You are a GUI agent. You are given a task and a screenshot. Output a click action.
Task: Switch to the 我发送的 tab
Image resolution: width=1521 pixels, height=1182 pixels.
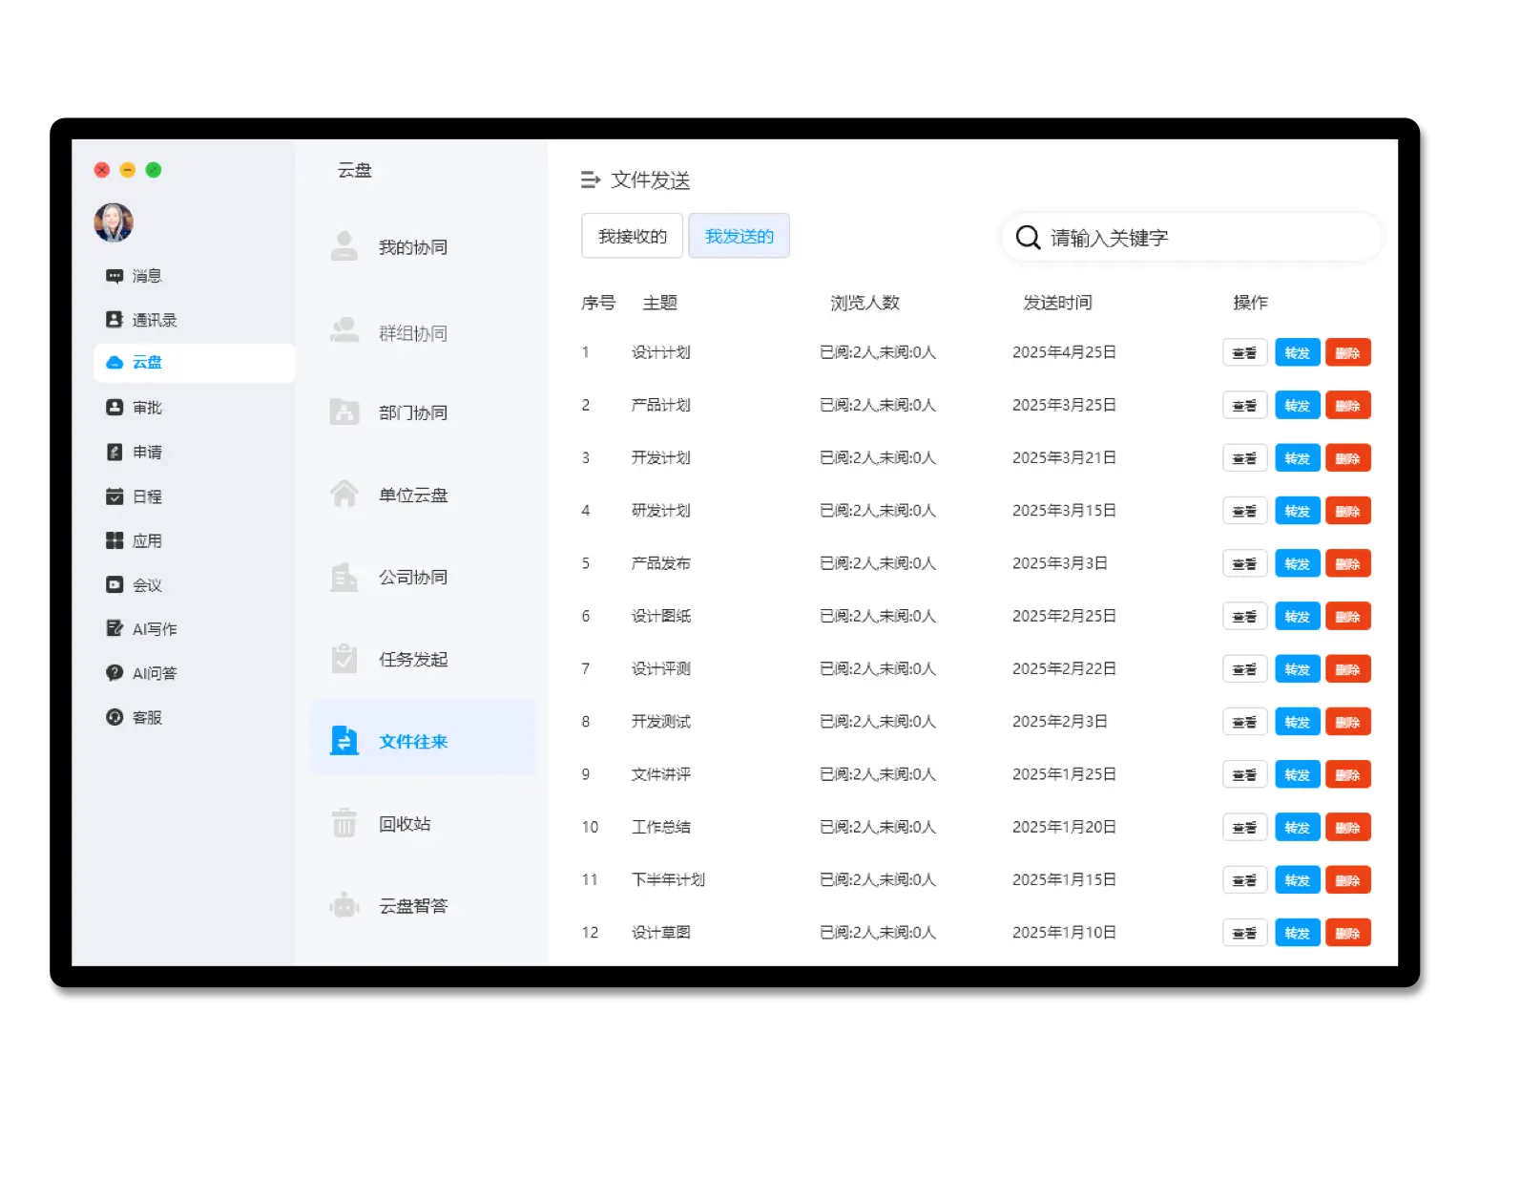click(x=739, y=236)
